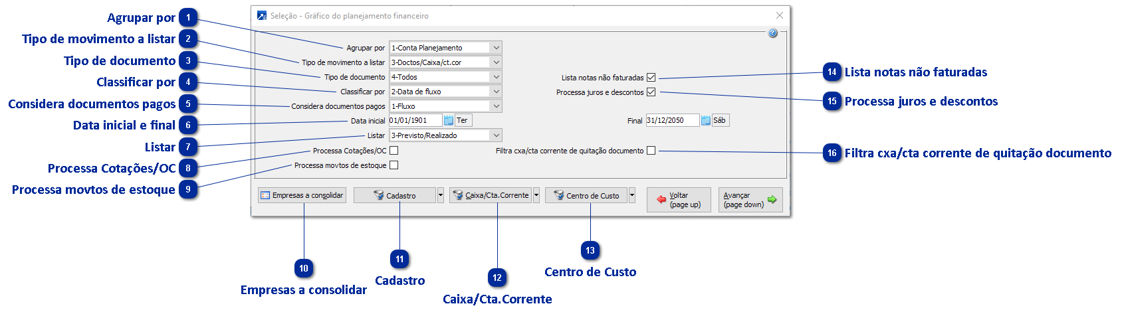The width and height of the screenshot is (1122, 318).
Task: Check Processa movtos de estoque
Action: point(394,165)
